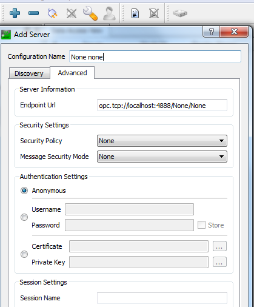Click the user identity person icon
This screenshot has height=307, width=254.
click(x=109, y=13)
